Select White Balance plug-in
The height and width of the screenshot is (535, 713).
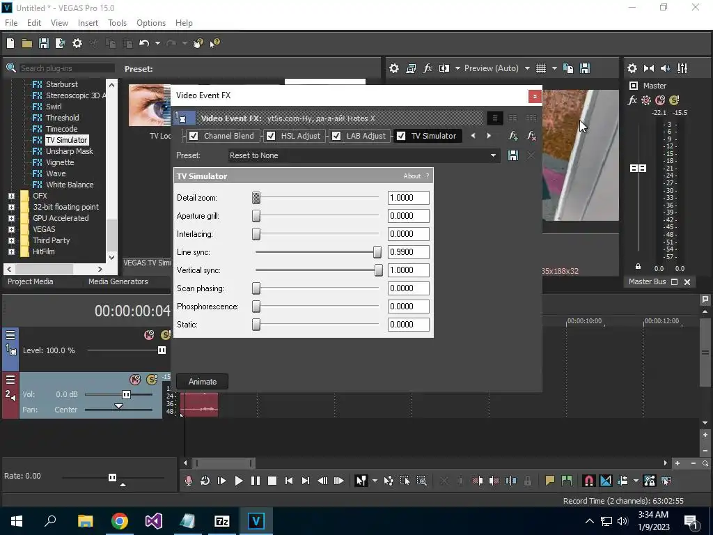(x=70, y=185)
